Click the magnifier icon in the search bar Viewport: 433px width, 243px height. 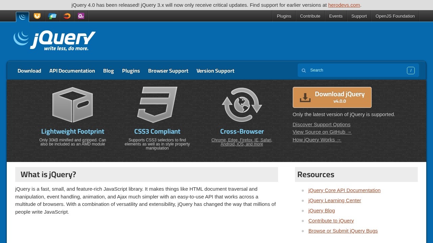pyautogui.click(x=304, y=70)
